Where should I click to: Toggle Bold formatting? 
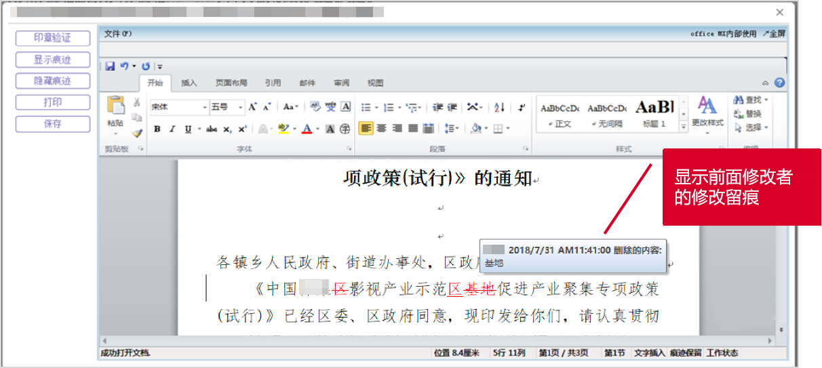pos(157,129)
